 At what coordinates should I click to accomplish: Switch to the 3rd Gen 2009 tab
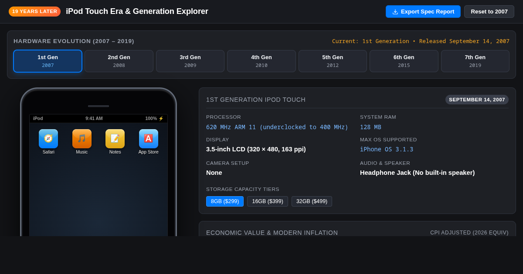pyautogui.click(x=190, y=61)
